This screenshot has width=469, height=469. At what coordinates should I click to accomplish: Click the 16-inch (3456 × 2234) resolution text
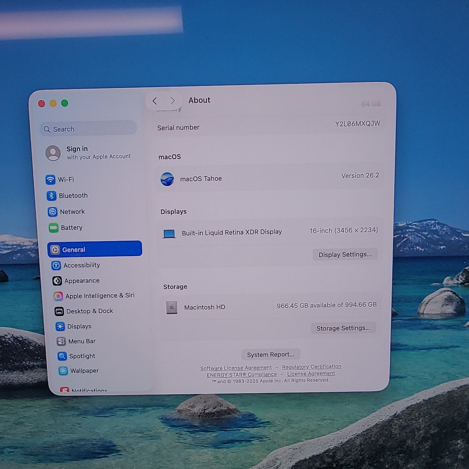344,230
